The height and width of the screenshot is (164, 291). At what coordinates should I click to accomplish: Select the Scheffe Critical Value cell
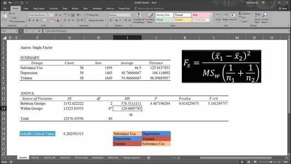coord(37,133)
